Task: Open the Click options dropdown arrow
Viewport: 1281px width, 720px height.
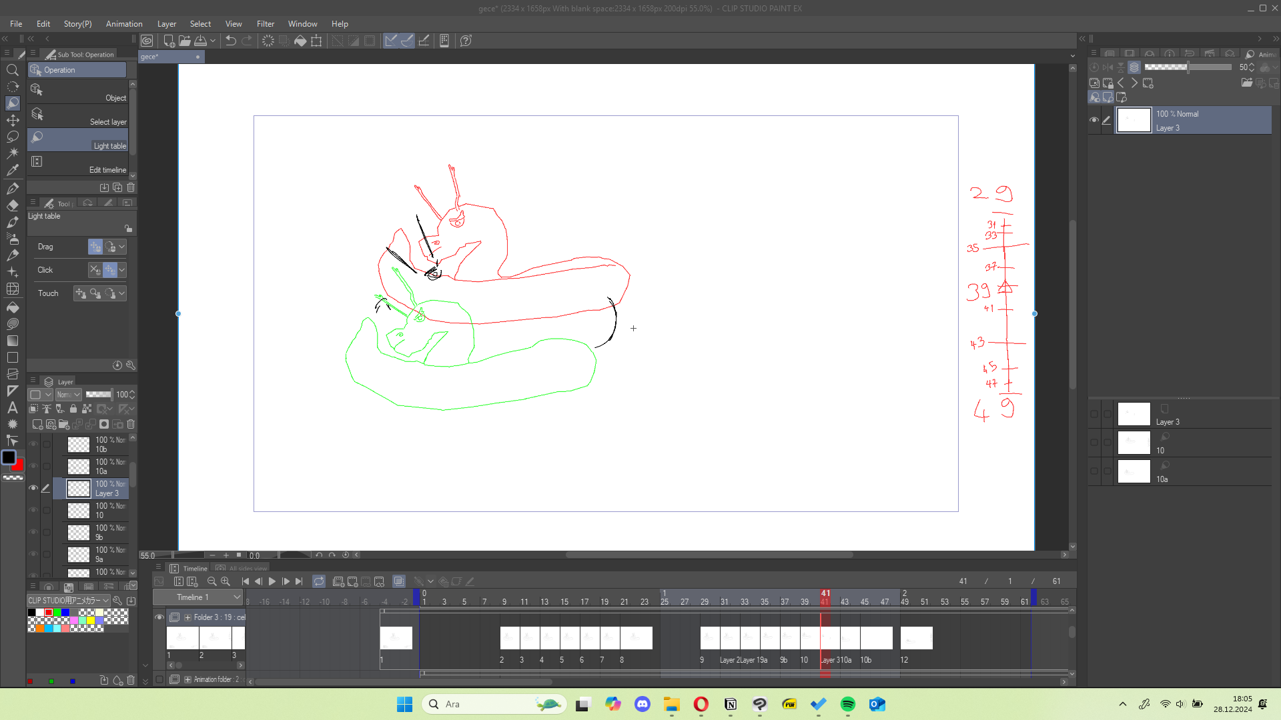Action: pyautogui.click(x=122, y=270)
